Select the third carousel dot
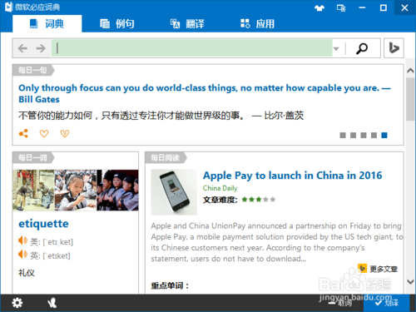 pyautogui.click(x=364, y=135)
